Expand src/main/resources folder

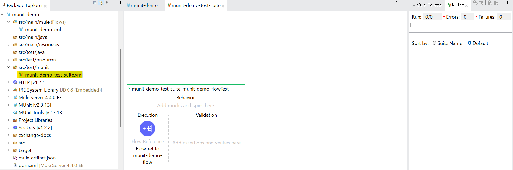click(x=8, y=44)
